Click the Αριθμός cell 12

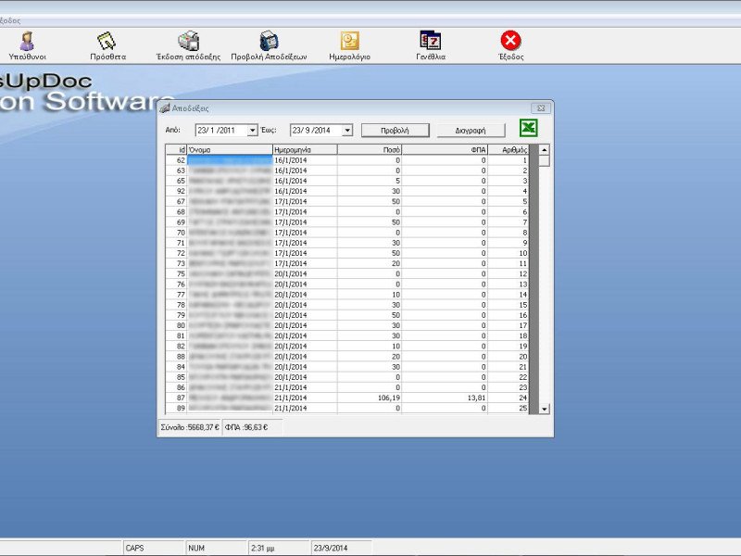pyautogui.click(x=509, y=273)
